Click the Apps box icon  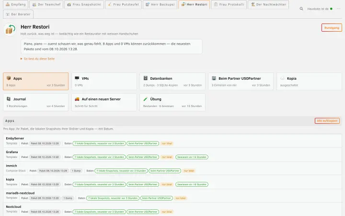coord(9,78)
